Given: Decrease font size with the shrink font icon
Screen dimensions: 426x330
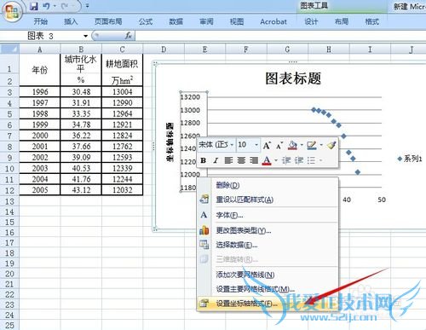Looking at the screenshot, I should (279, 145).
